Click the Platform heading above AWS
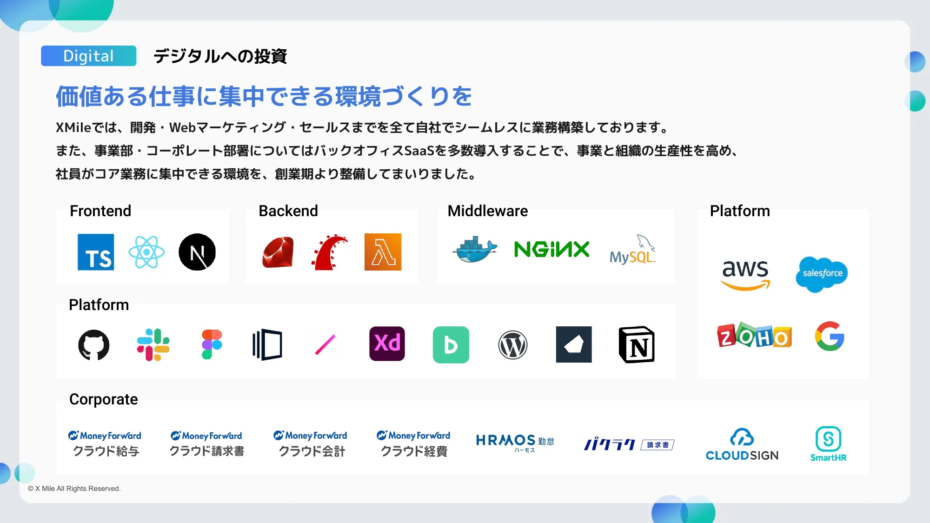 pyautogui.click(x=740, y=211)
